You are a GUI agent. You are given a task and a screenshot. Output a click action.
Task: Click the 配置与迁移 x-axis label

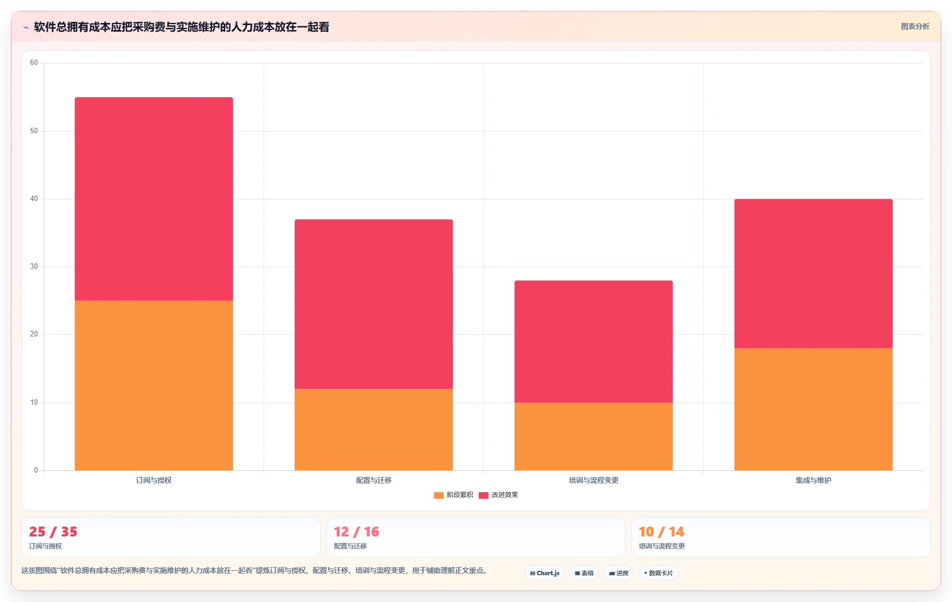click(373, 480)
